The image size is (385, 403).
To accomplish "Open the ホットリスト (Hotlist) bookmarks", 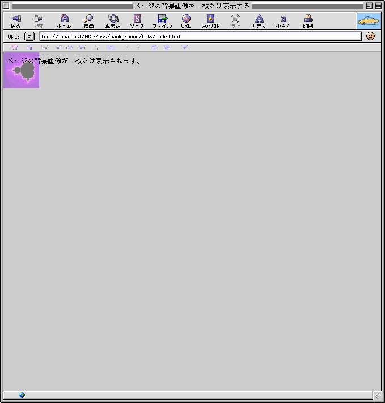I will tap(210, 22).
